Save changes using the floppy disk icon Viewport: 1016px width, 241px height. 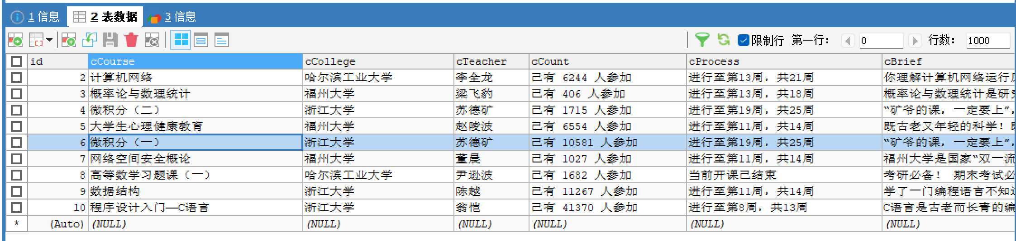(x=110, y=40)
